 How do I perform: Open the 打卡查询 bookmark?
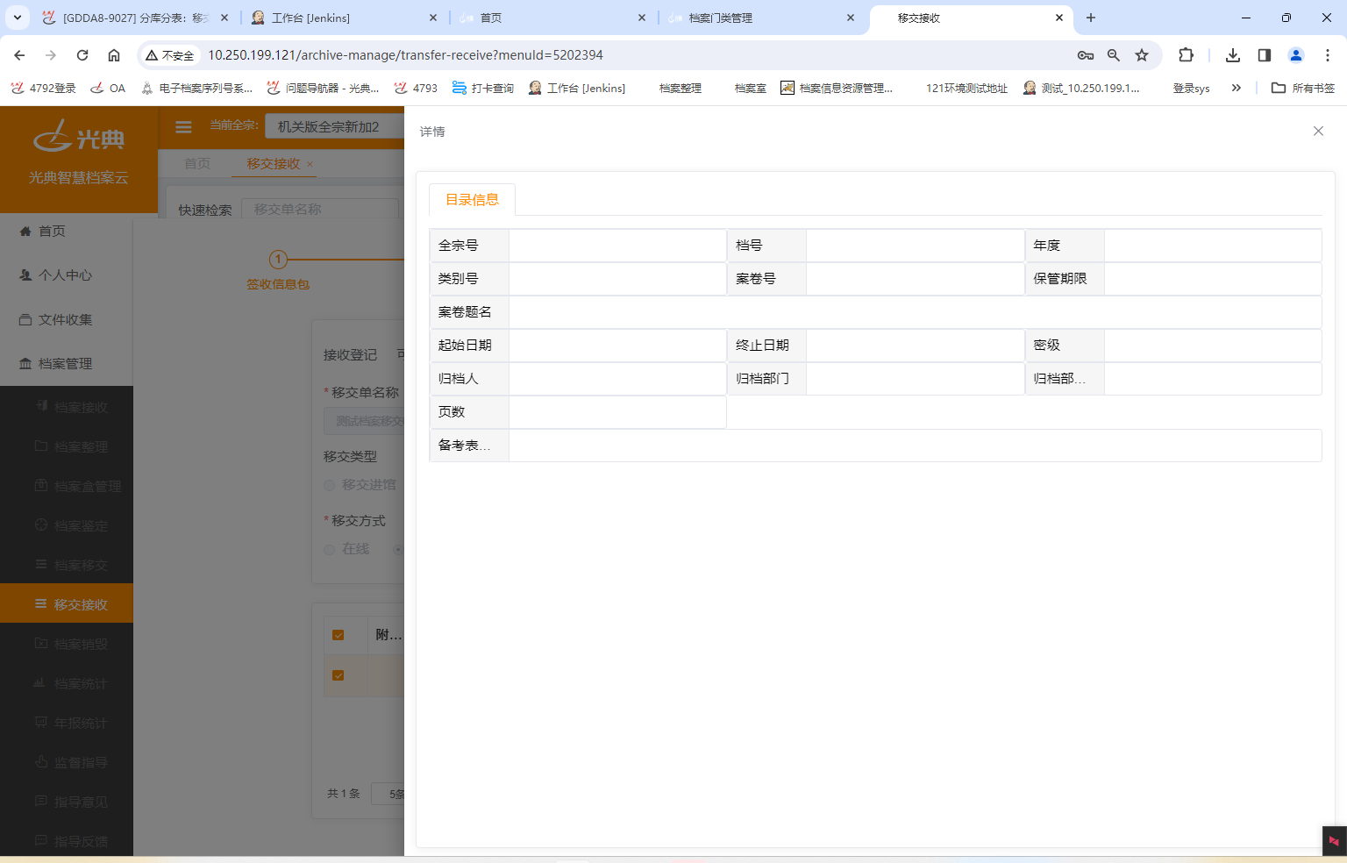tap(483, 88)
